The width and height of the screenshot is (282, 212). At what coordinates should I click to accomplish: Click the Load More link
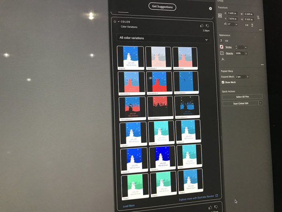[129, 206]
